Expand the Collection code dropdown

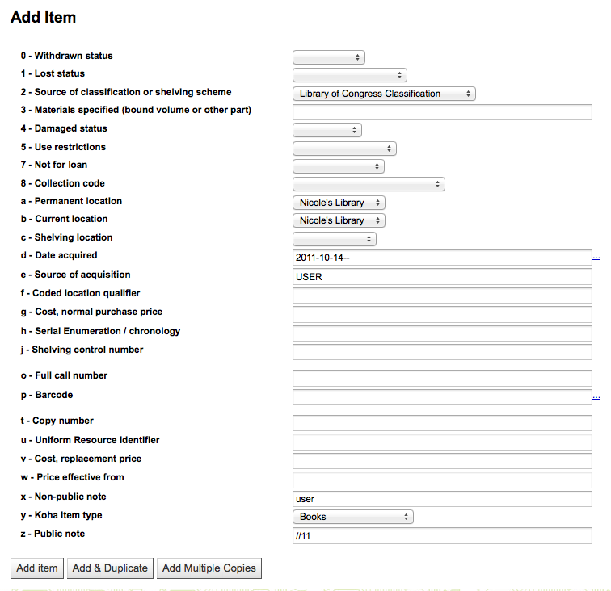tap(369, 185)
